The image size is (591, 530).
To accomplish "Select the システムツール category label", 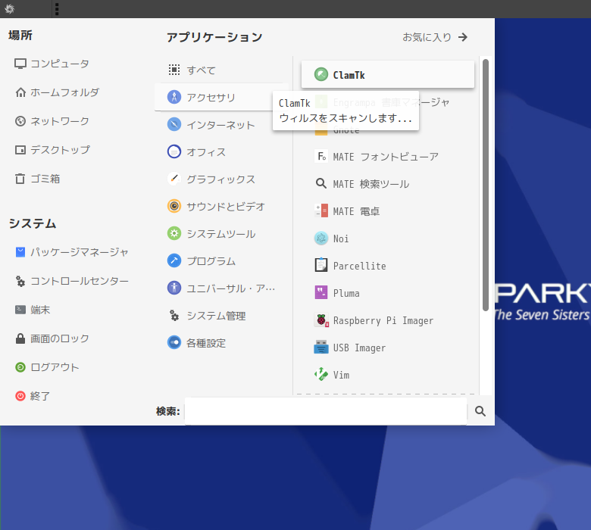I will [x=221, y=234].
